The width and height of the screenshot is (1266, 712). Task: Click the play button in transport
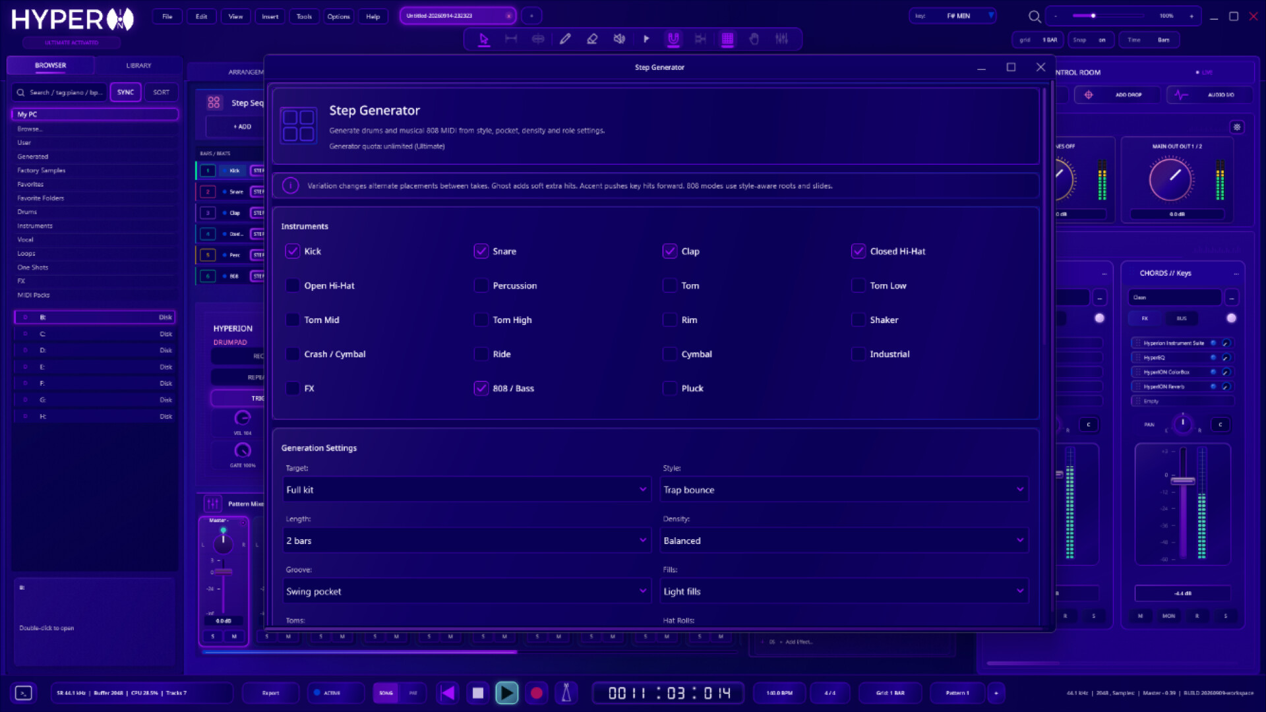(x=506, y=693)
